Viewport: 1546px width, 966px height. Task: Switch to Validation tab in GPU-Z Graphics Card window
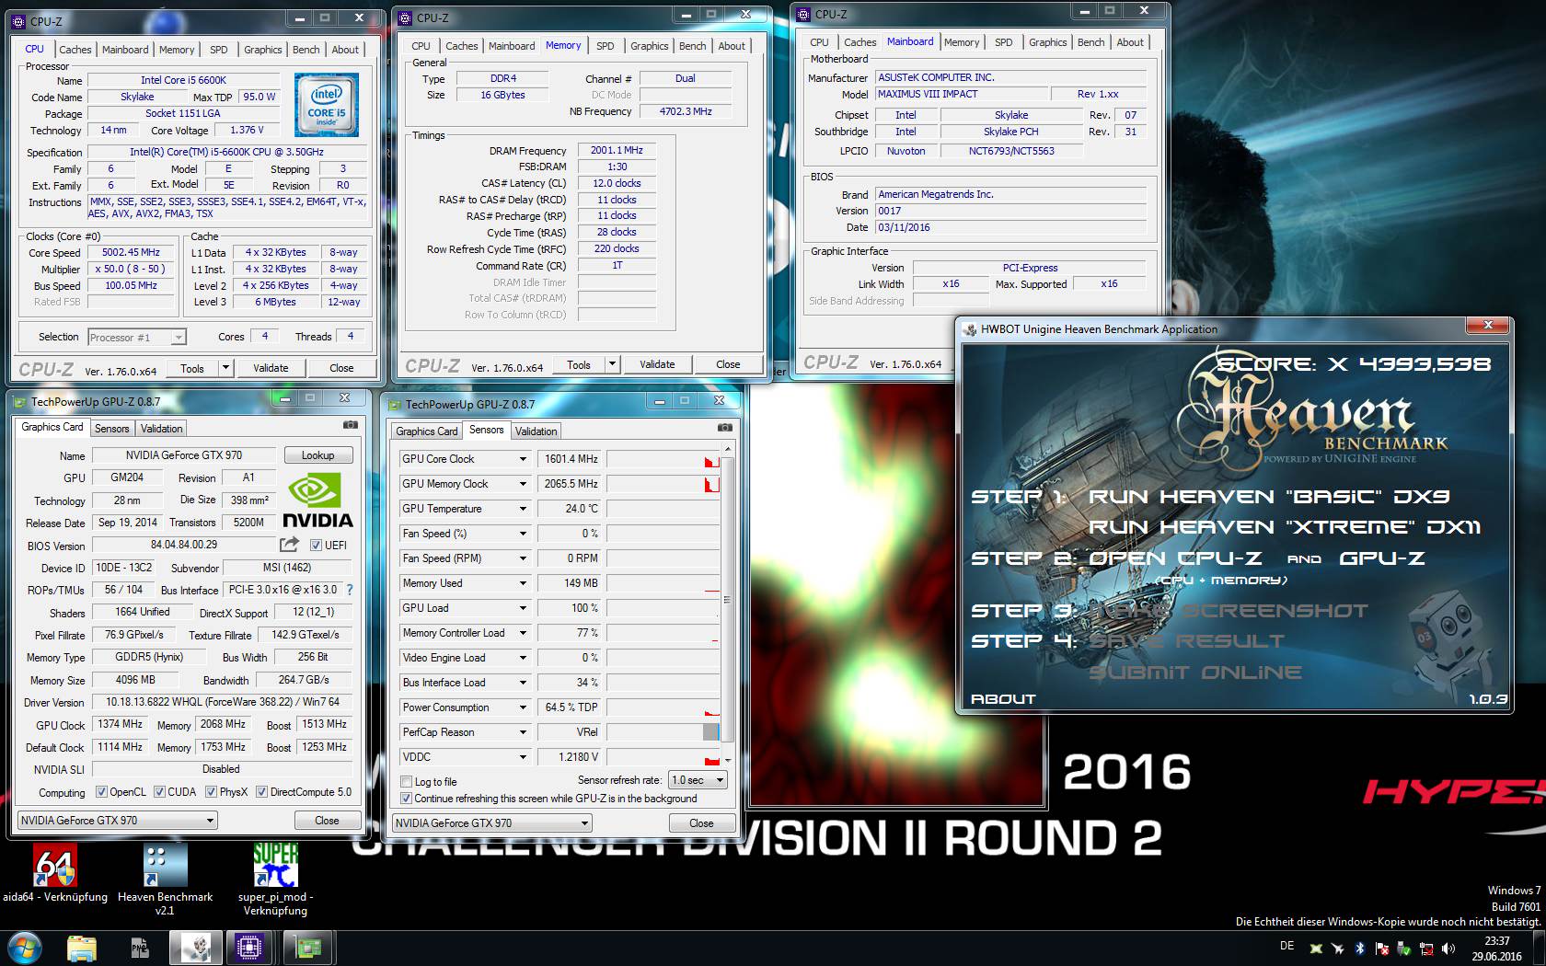click(162, 429)
